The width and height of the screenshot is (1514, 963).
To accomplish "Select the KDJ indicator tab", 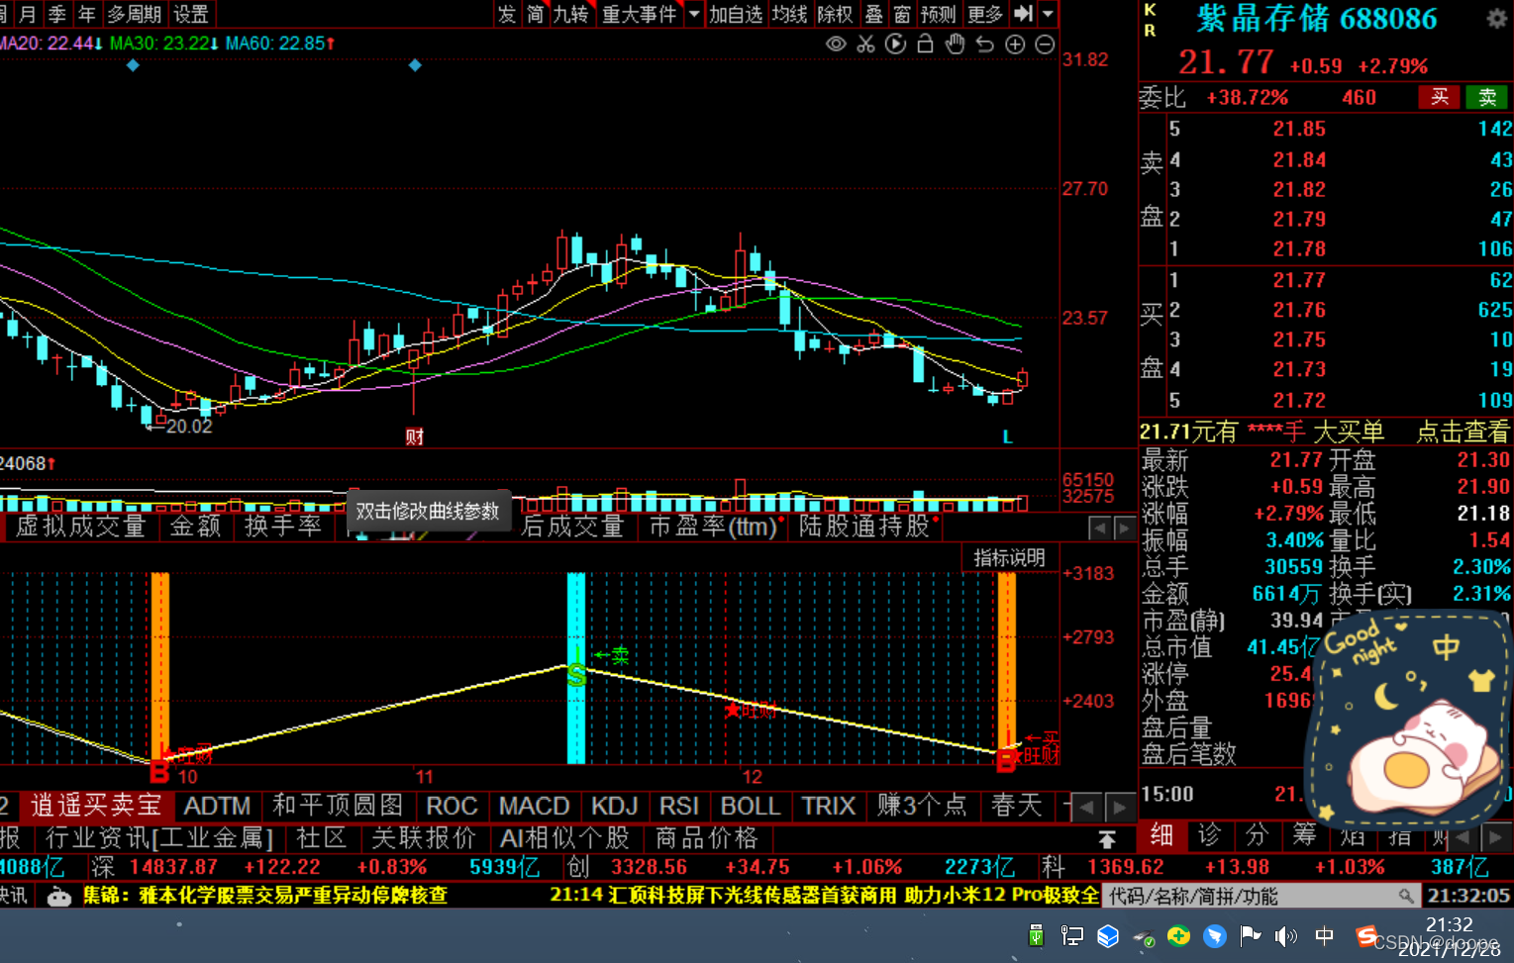I will click(614, 806).
